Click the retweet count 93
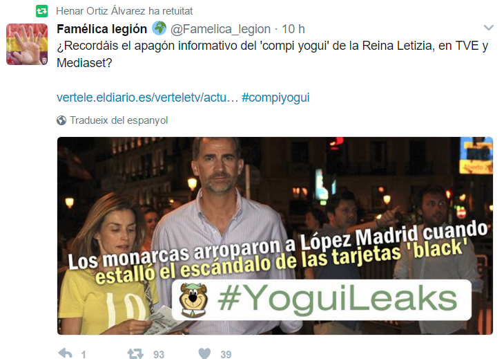504x359 pixels. click(x=159, y=354)
